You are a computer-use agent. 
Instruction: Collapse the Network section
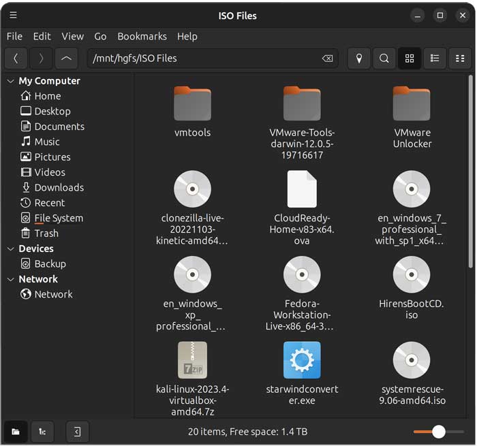[11, 279]
